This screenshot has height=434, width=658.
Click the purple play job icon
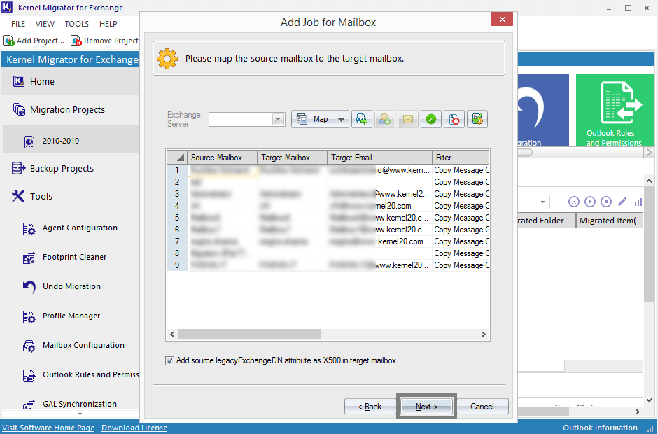coord(590,202)
